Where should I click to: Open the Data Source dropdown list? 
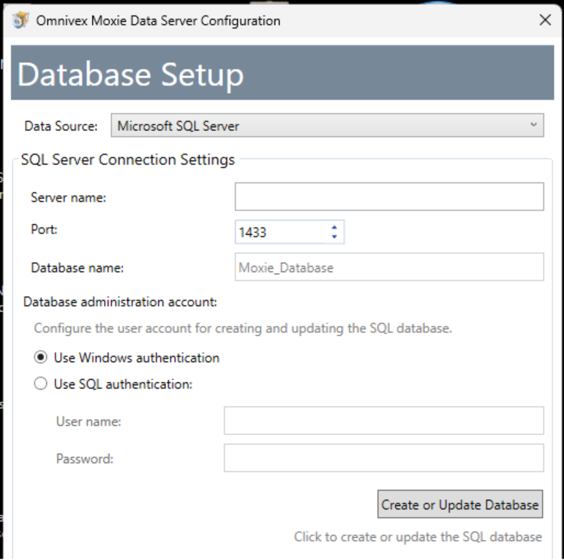pyautogui.click(x=326, y=126)
